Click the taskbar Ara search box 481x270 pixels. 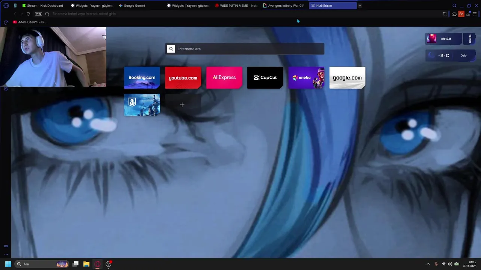point(42,264)
